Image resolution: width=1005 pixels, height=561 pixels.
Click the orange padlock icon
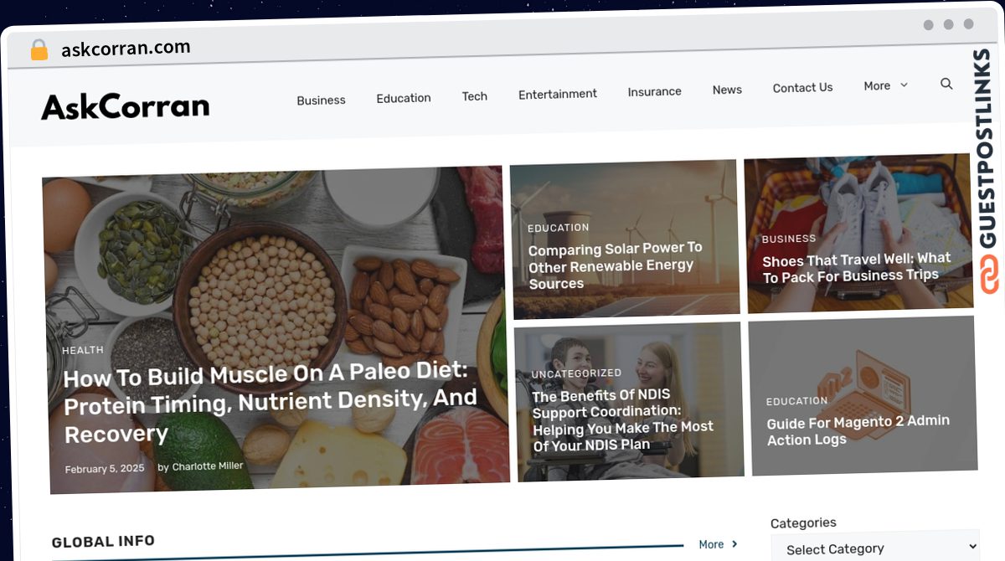(39, 50)
